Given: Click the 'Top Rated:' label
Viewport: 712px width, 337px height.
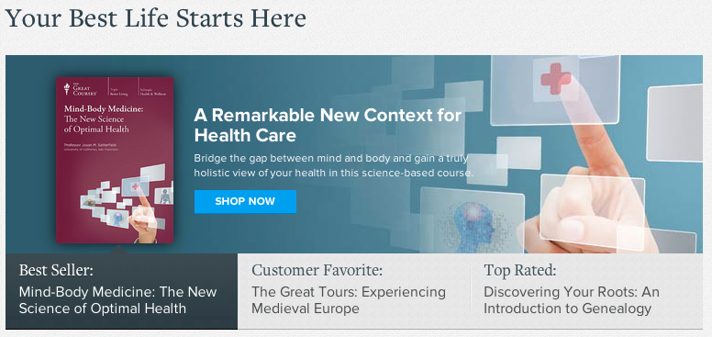Looking at the screenshot, I should (520, 270).
